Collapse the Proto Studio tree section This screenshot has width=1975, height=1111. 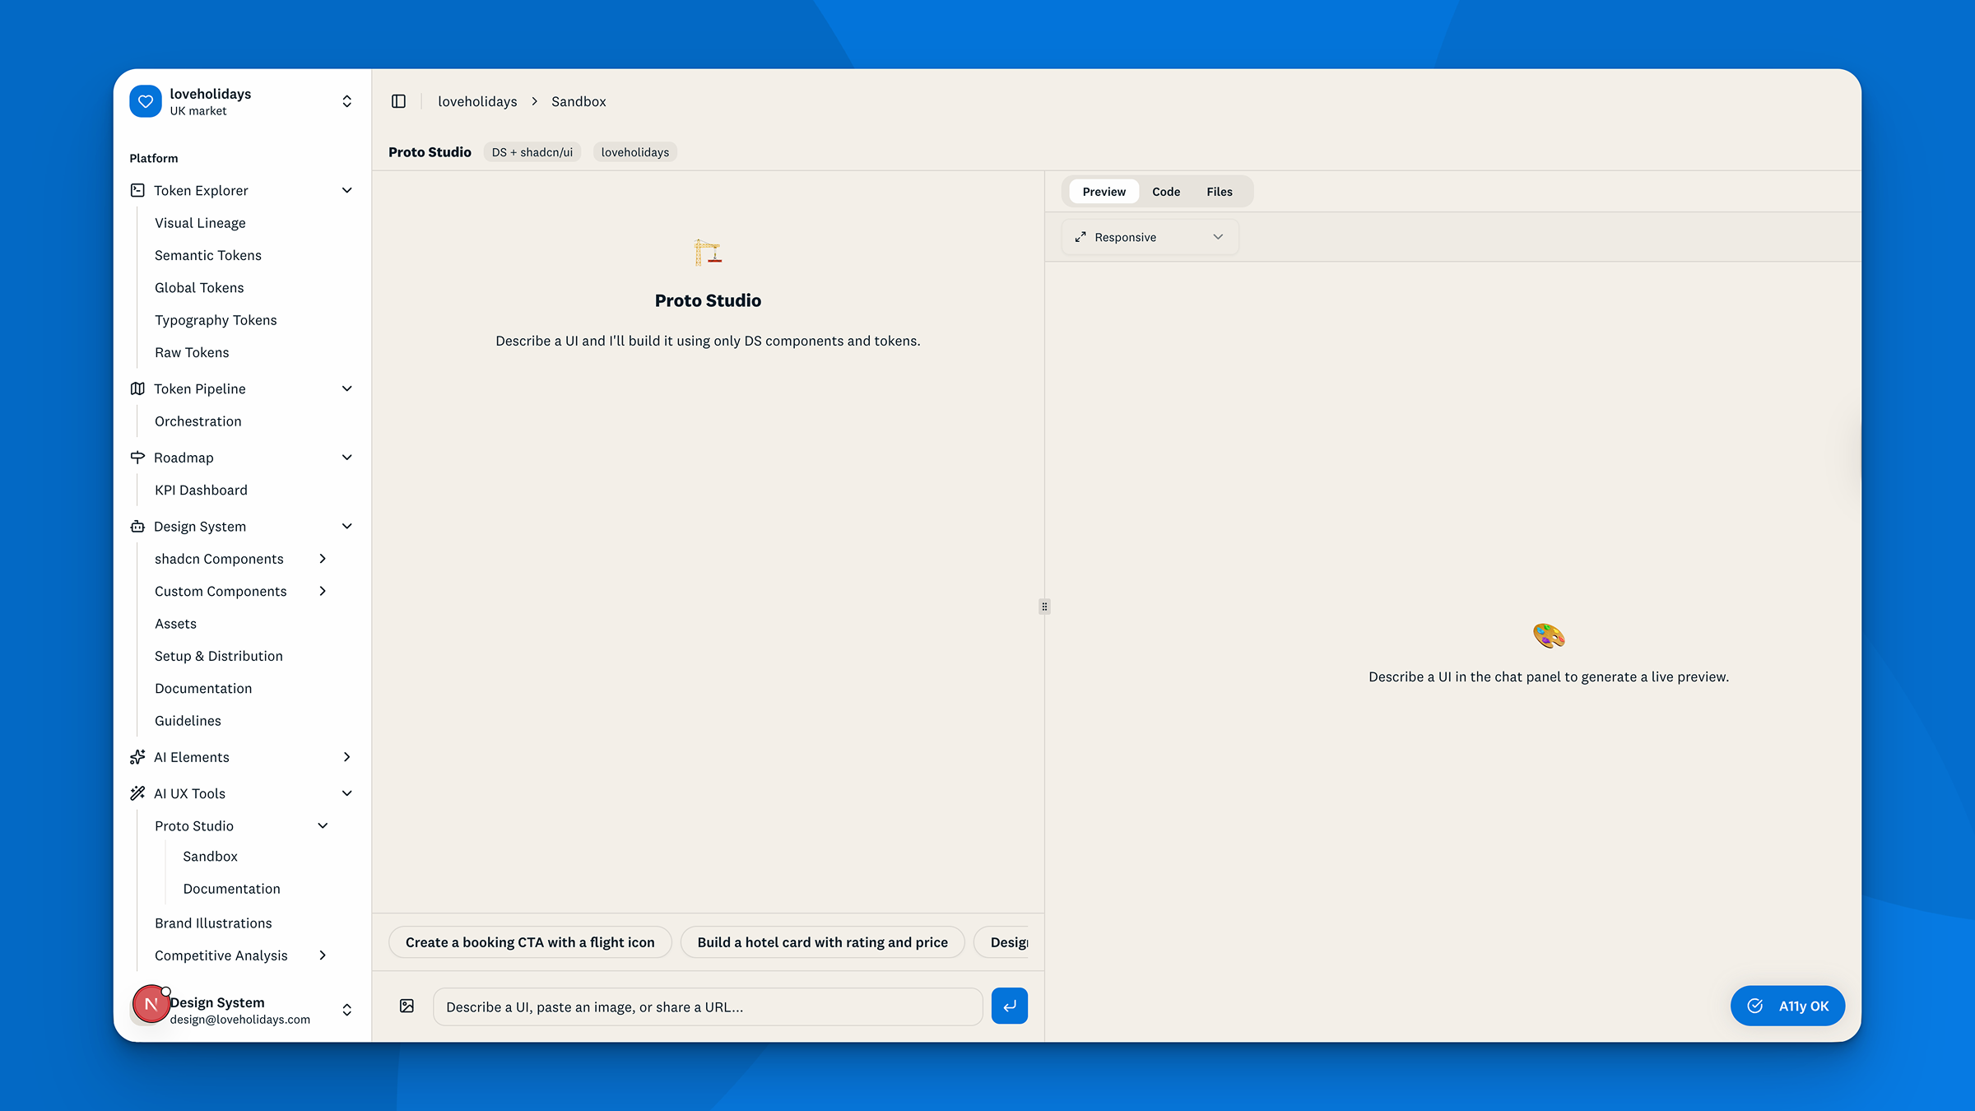tap(323, 825)
